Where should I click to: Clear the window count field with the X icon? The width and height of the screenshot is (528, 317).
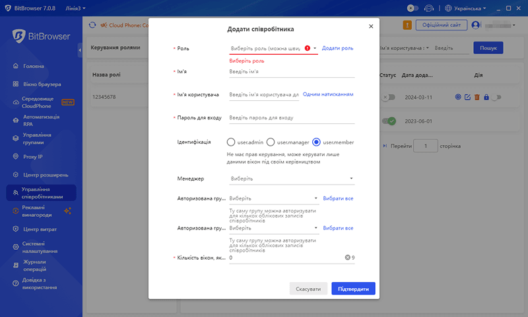click(347, 257)
